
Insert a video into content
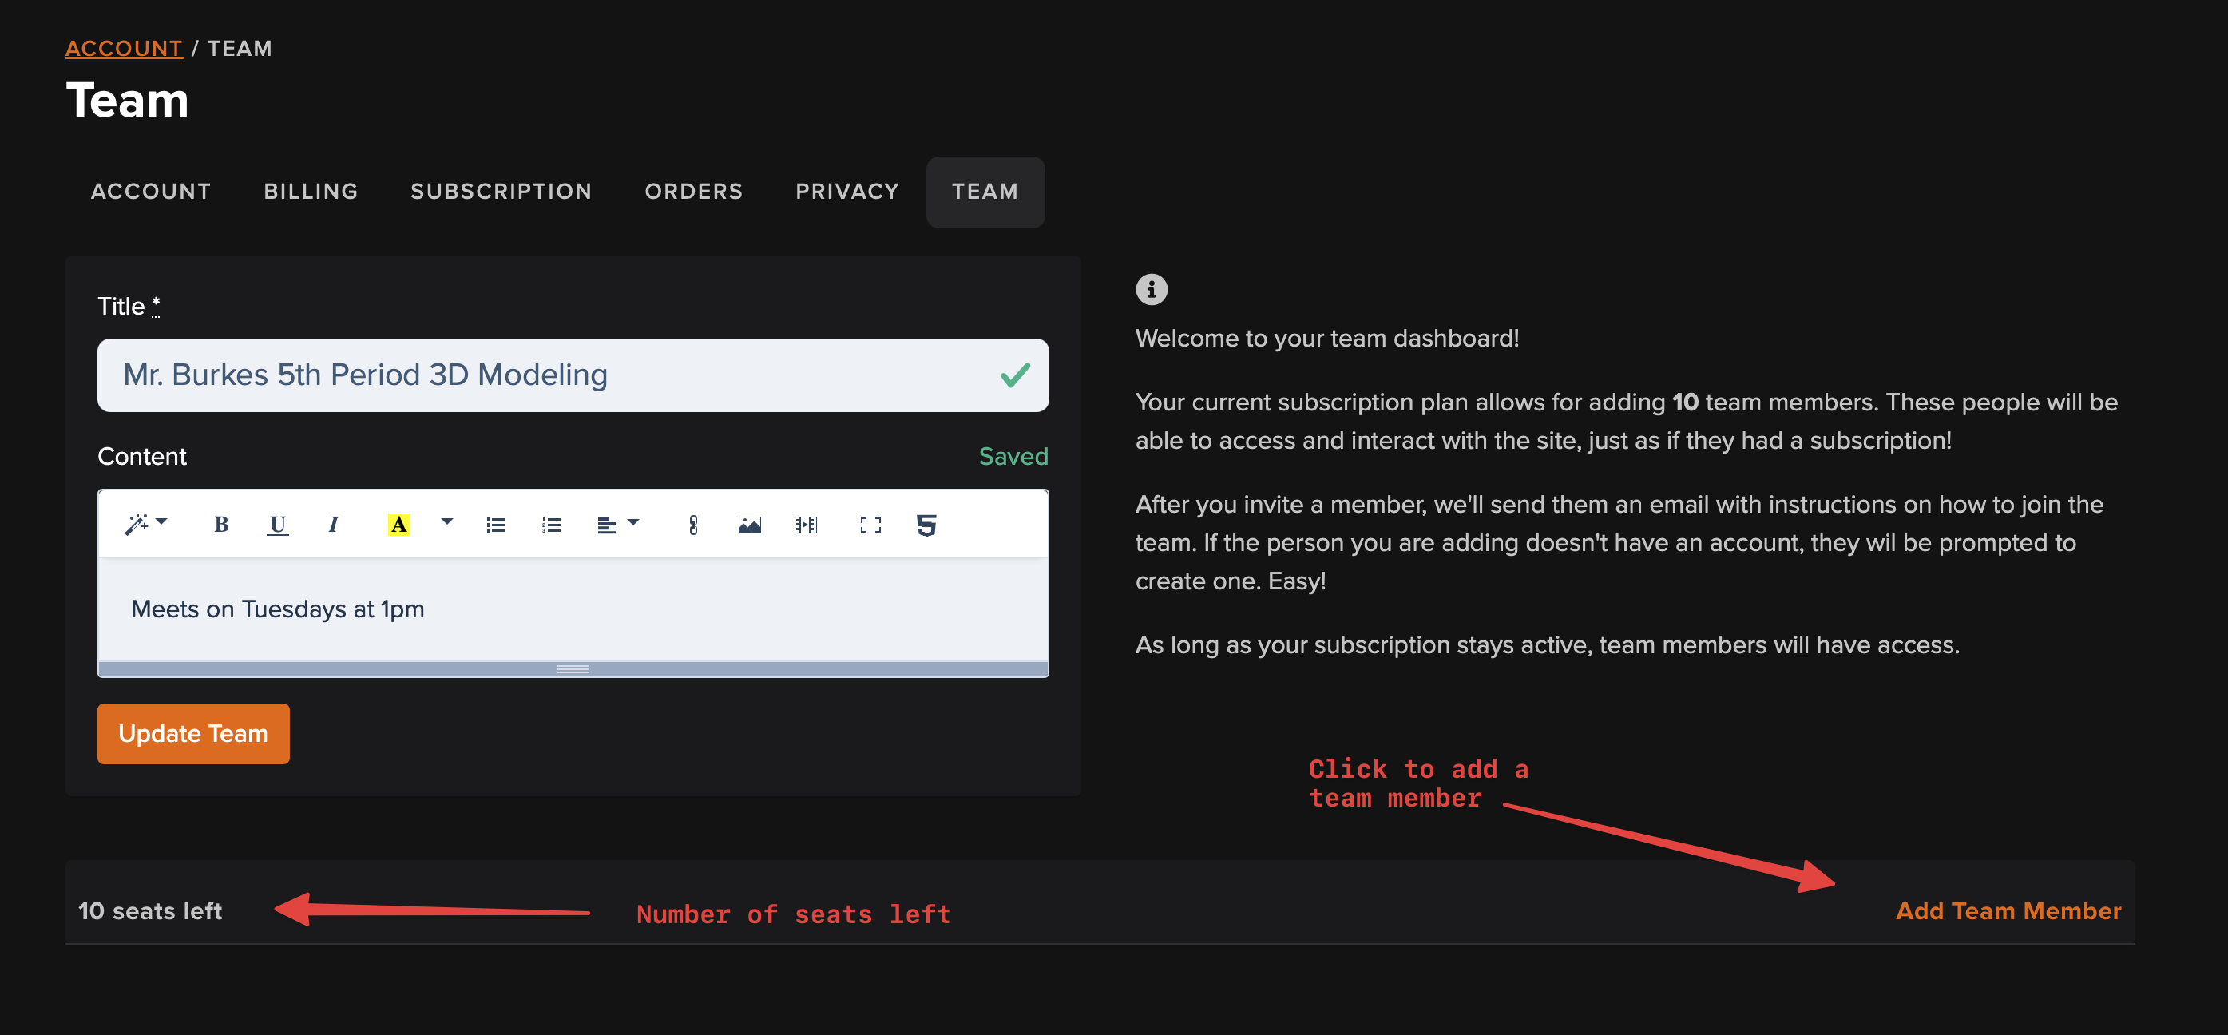click(805, 524)
